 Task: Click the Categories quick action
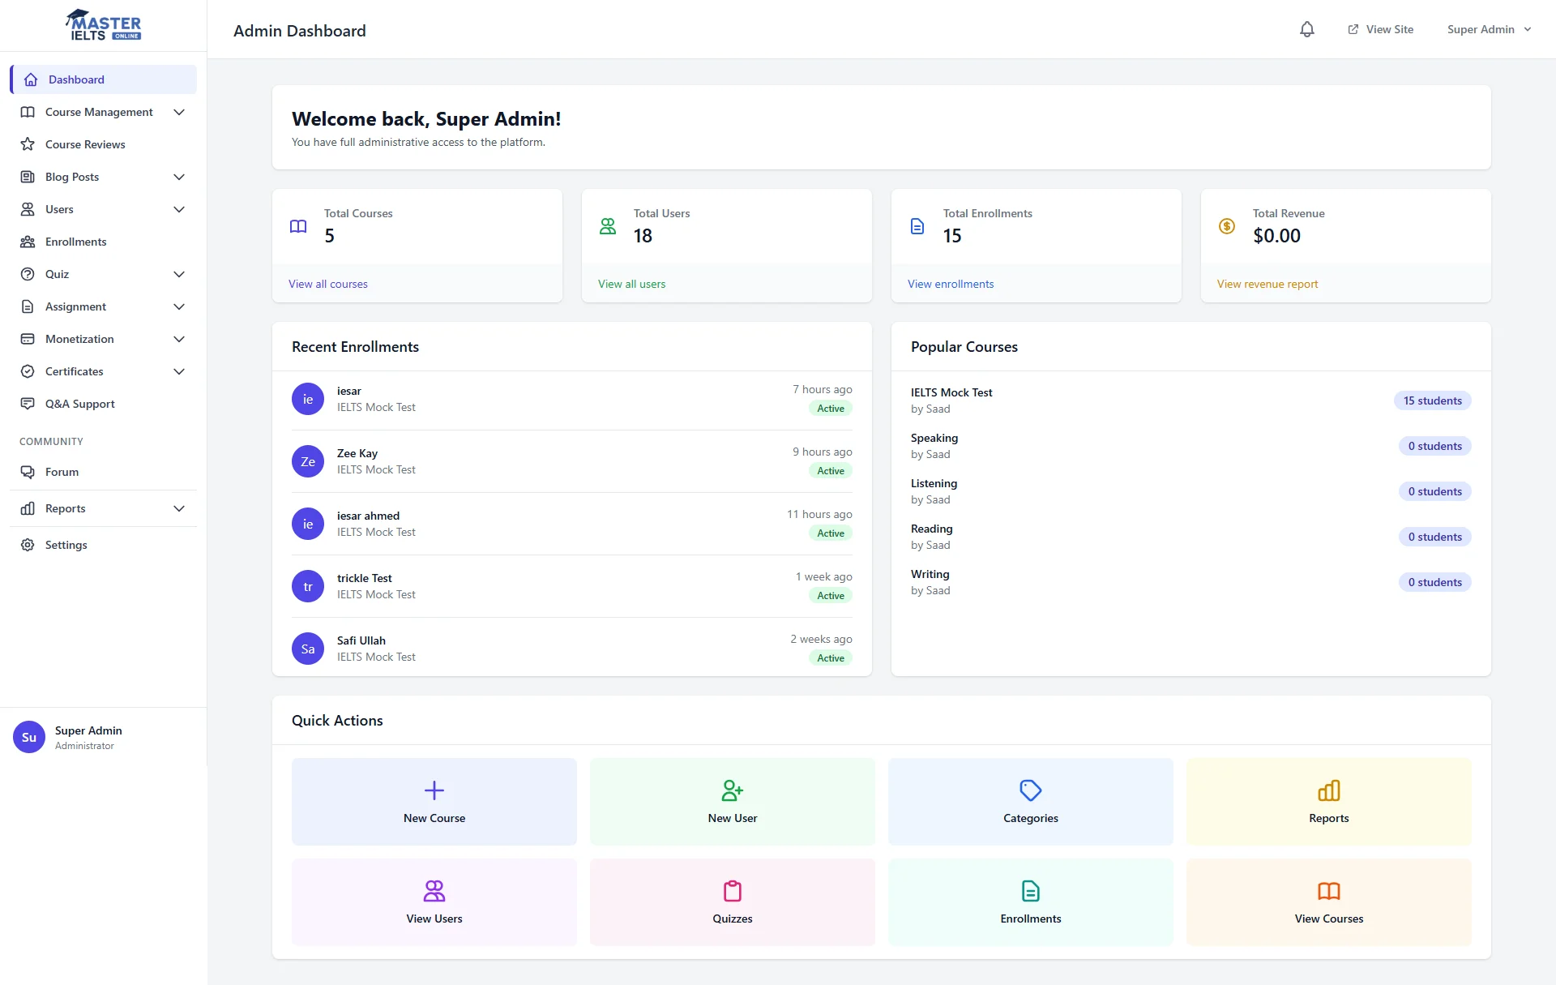click(x=1031, y=802)
